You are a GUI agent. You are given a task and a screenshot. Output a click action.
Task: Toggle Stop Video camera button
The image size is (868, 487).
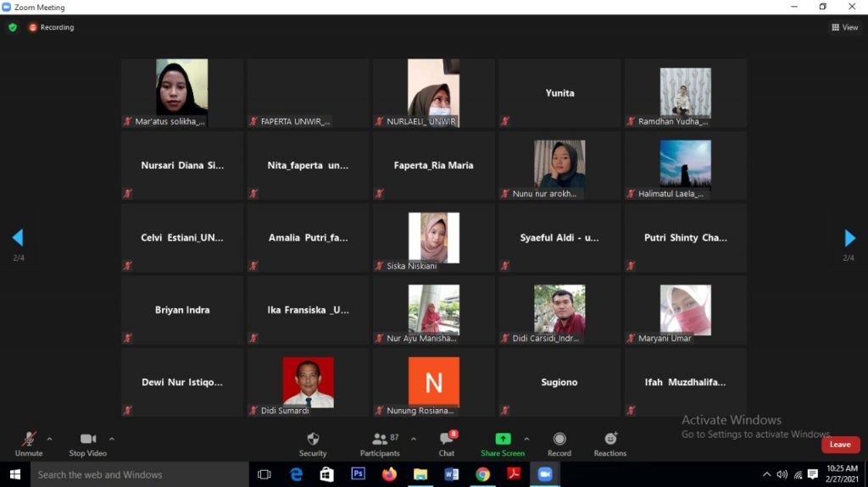(x=88, y=439)
